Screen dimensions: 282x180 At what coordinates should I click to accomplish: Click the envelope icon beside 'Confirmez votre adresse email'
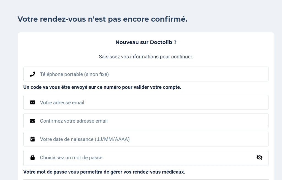(32, 121)
